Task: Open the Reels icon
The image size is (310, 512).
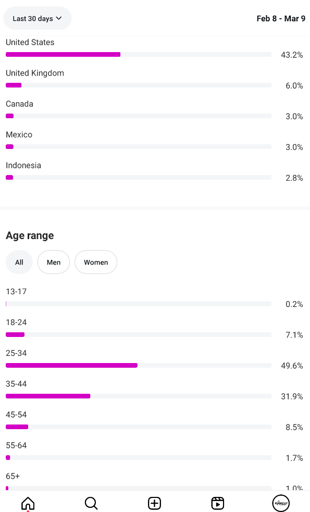Action: pos(218,503)
